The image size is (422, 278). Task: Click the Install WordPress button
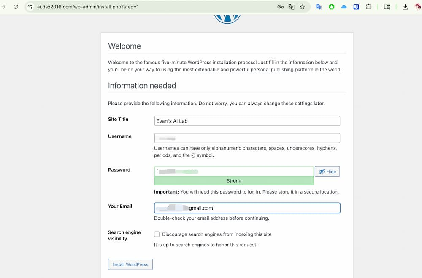[x=130, y=264]
